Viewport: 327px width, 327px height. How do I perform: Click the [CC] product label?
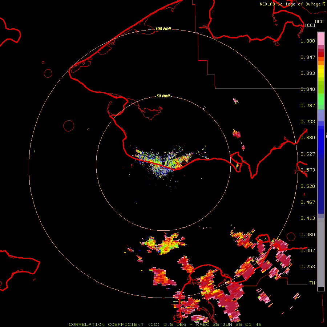(x=310, y=25)
